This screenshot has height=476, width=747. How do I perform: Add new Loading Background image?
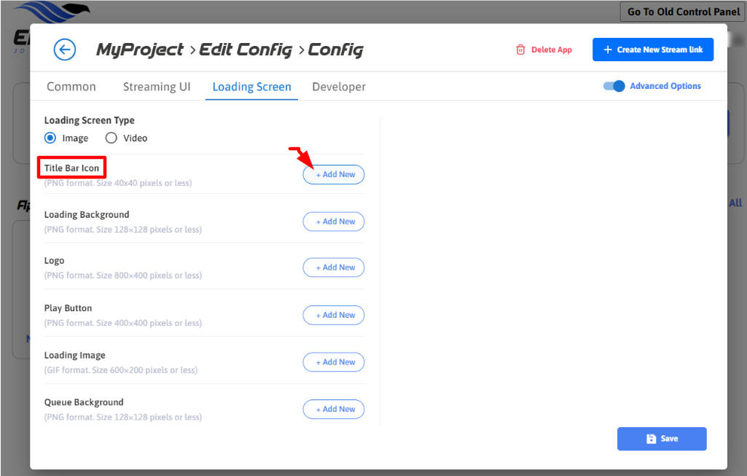tap(334, 222)
